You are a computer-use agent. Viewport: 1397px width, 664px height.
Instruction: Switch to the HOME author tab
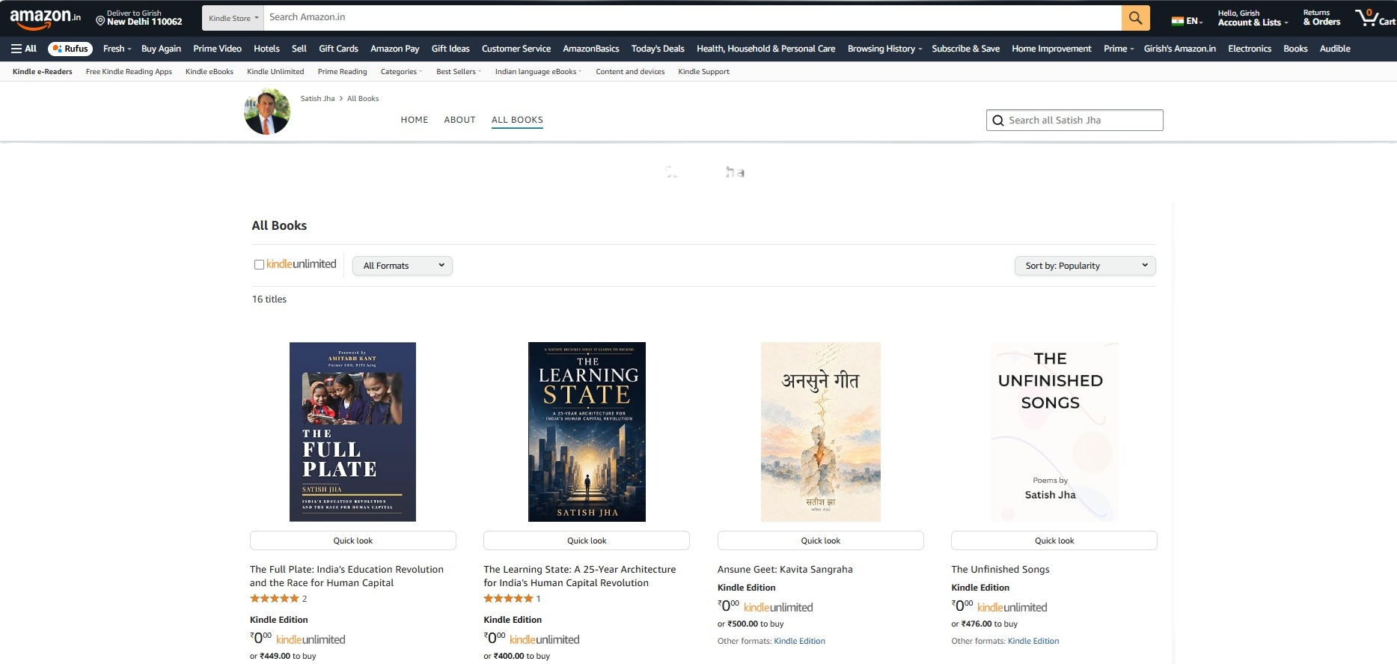click(415, 120)
